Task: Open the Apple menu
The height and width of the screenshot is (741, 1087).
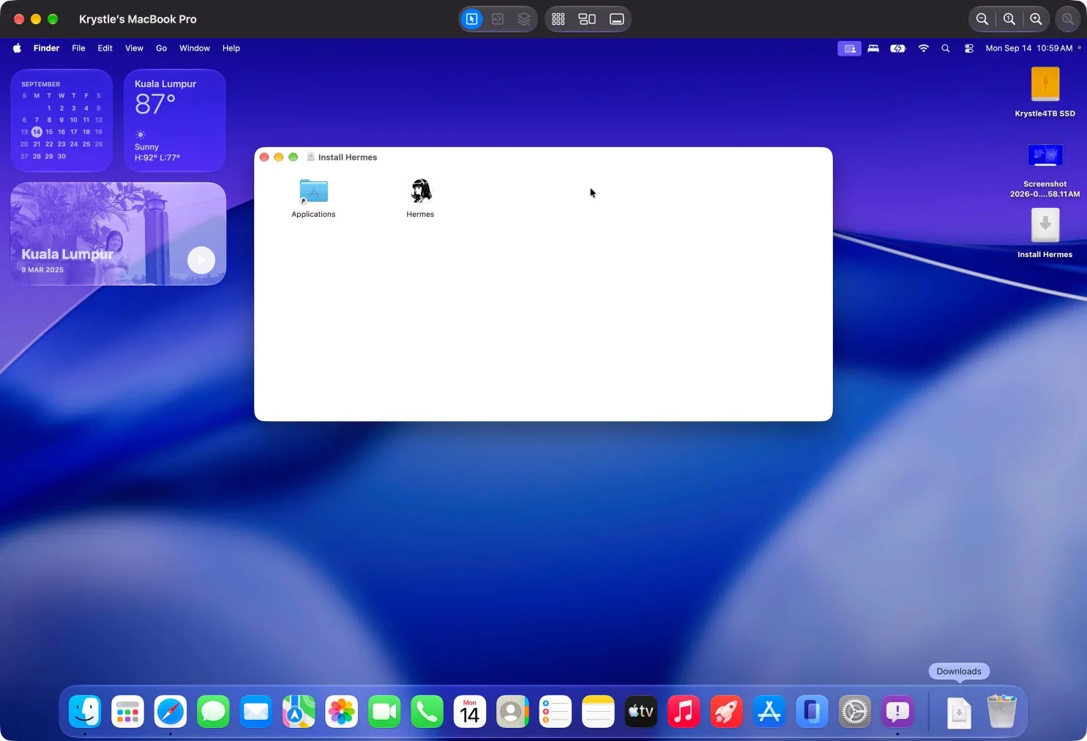Action: point(17,48)
